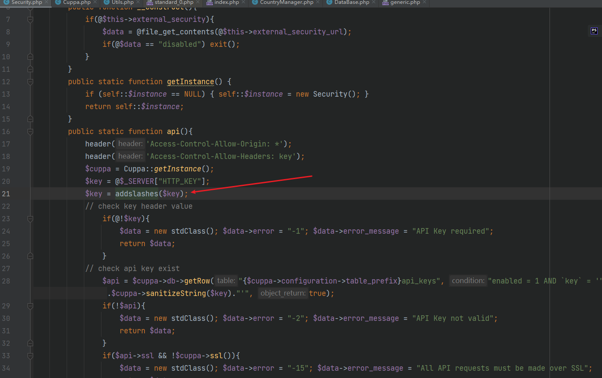Click the sanitizeString method call

tap(176, 293)
